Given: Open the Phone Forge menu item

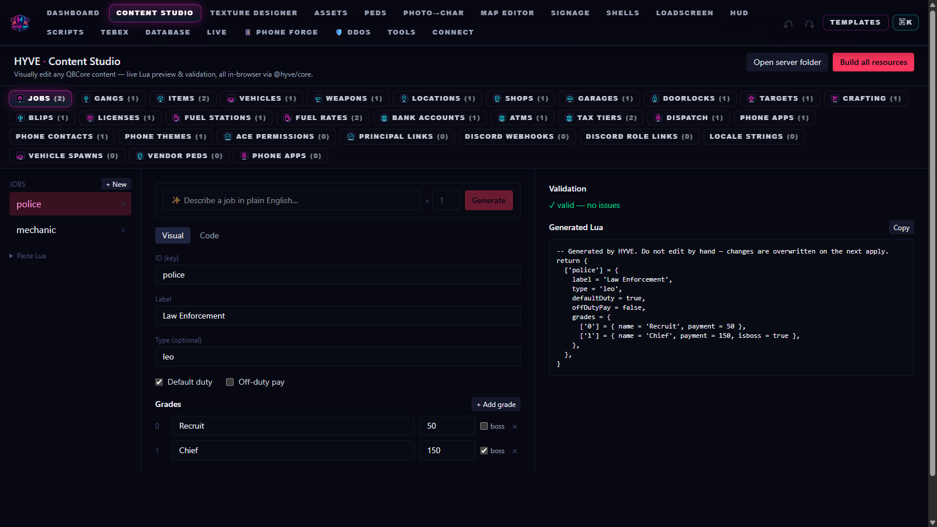Looking at the screenshot, I should 281,32.
